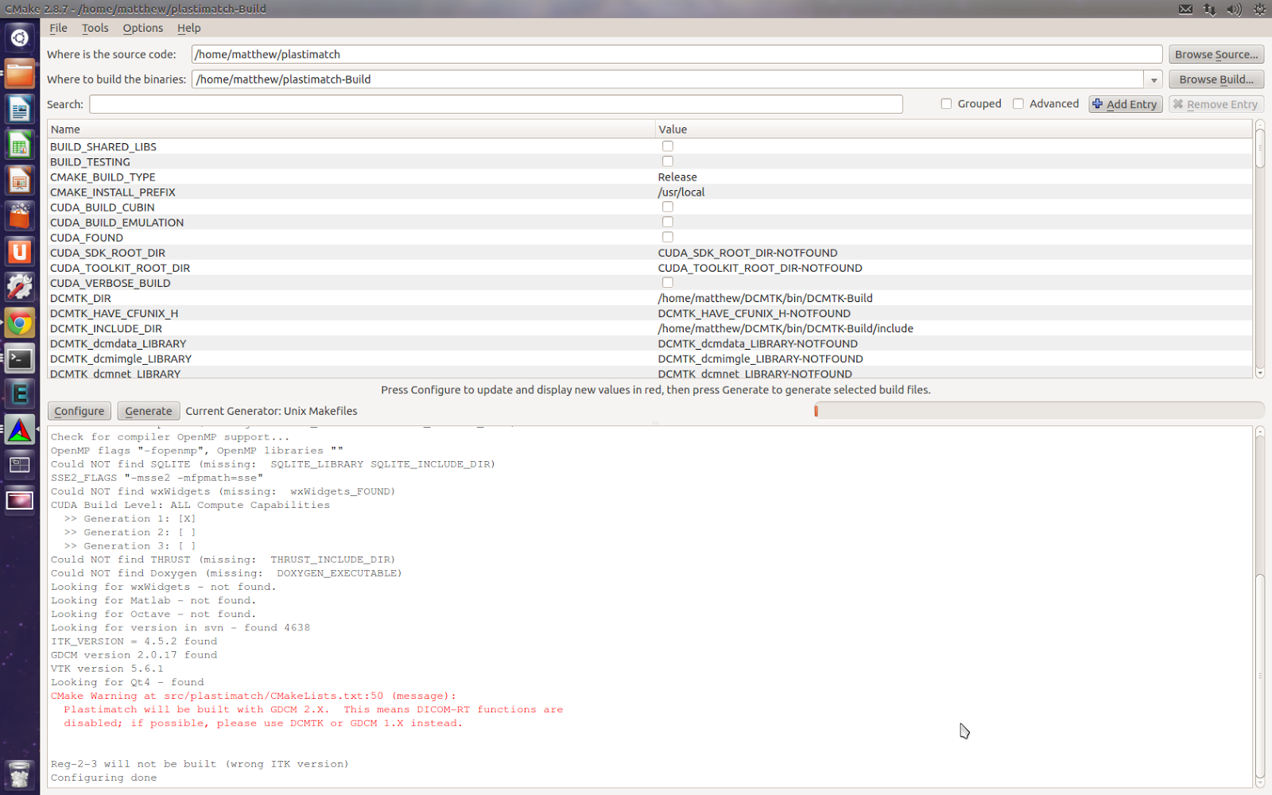Image resolution: width=1272 pixels, height=795 pixels.
Task: Open the Options menu
Action: (142, 28)
